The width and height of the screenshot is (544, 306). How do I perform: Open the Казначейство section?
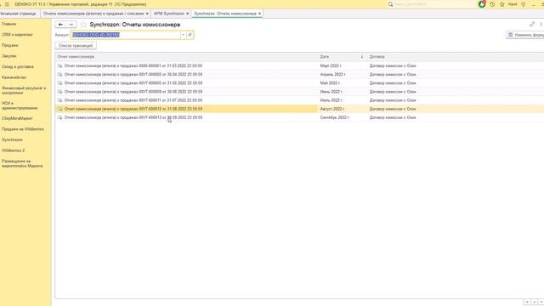14,77
